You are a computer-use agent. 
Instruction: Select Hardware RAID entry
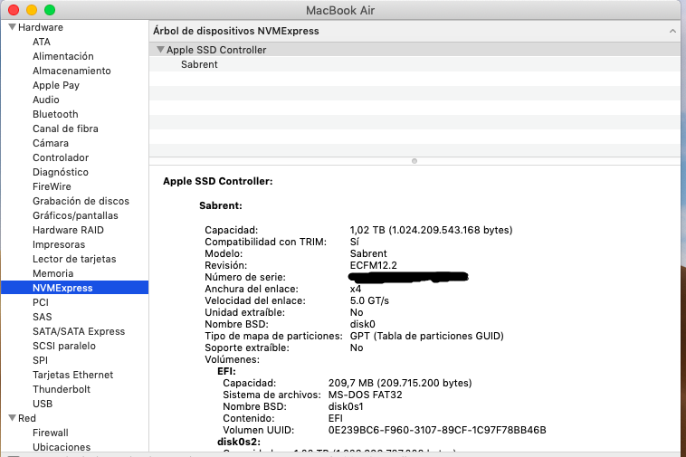tap(68, 230)
